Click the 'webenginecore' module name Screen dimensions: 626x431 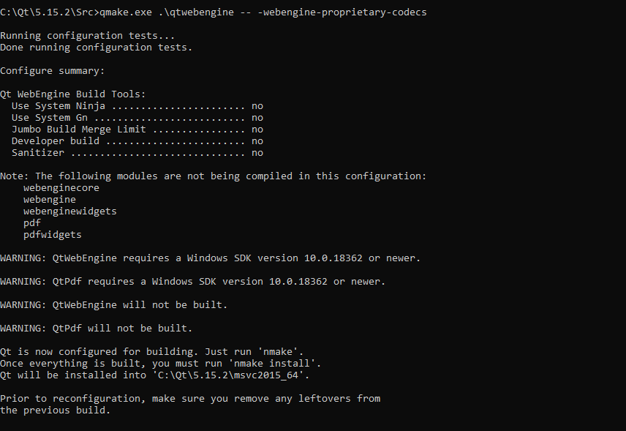(61, 188)
